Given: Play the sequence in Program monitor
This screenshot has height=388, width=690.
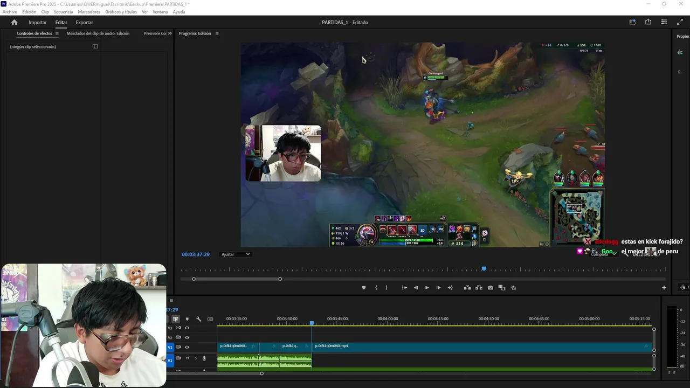Looking at the screenshot, I should (x=427, y=288).
